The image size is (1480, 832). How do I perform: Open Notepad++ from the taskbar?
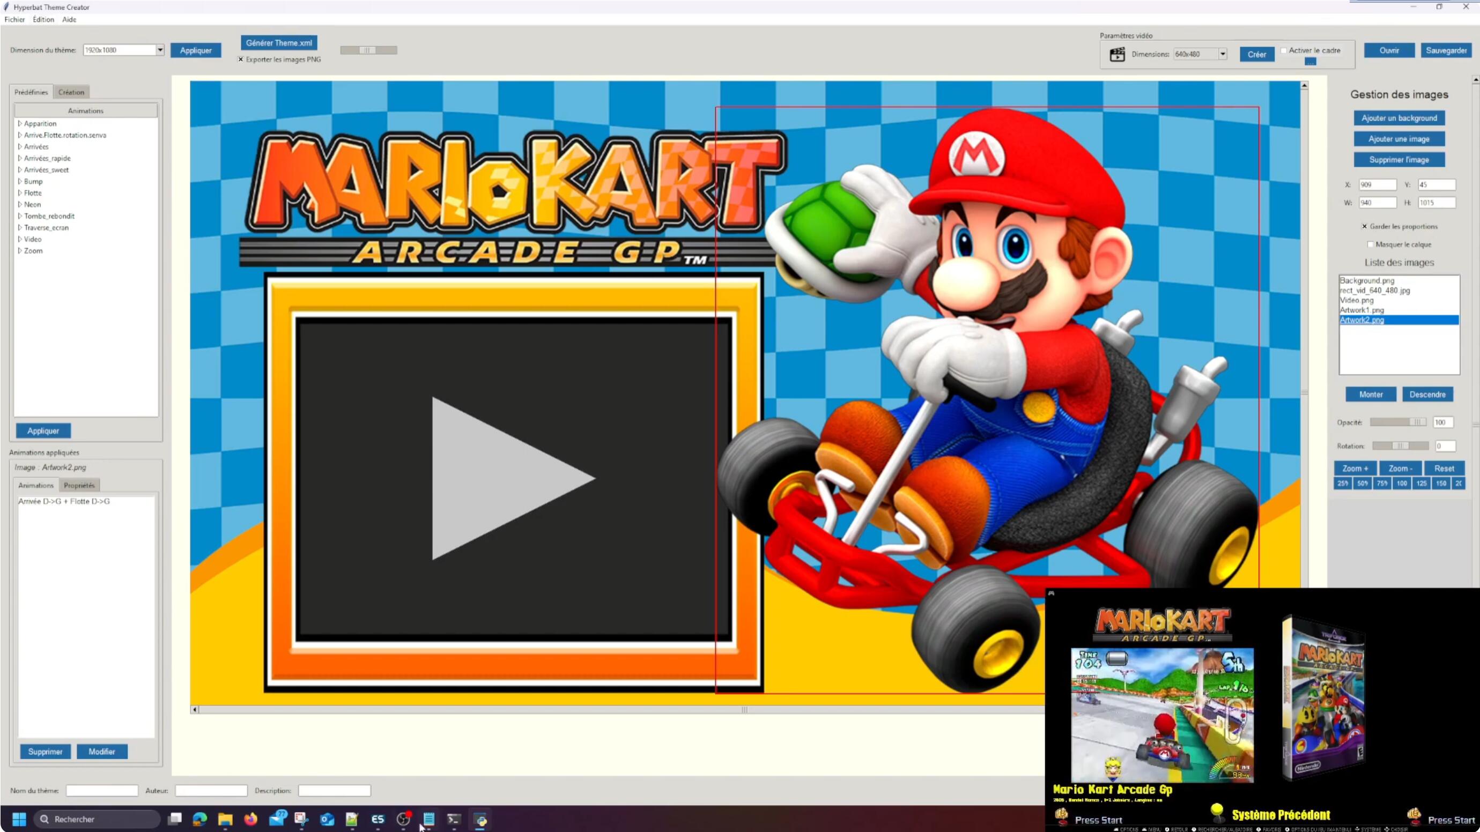tap(352, 819)
